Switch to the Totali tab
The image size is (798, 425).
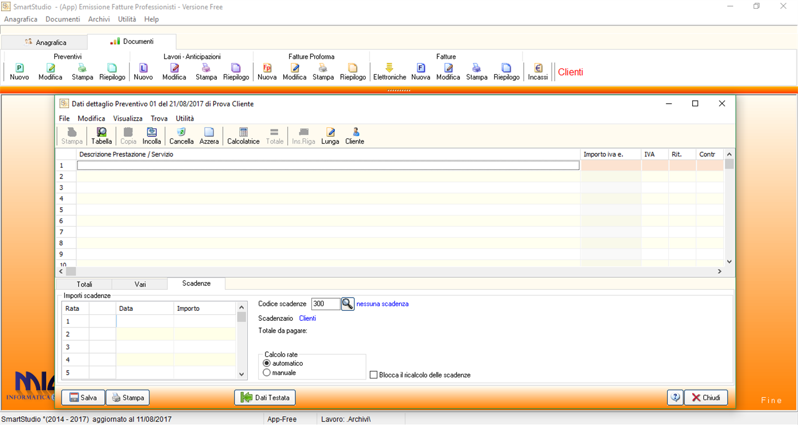pyautogui.click(x=84, y=284)
